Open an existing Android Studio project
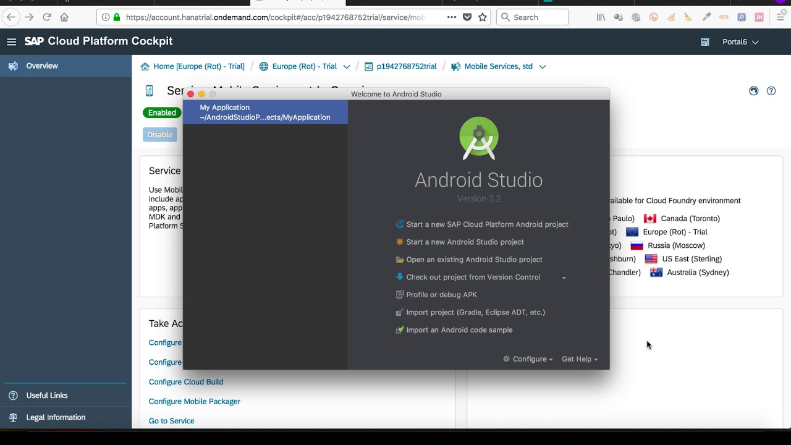This screenshot has width=791, height=445. coord(474,260)
